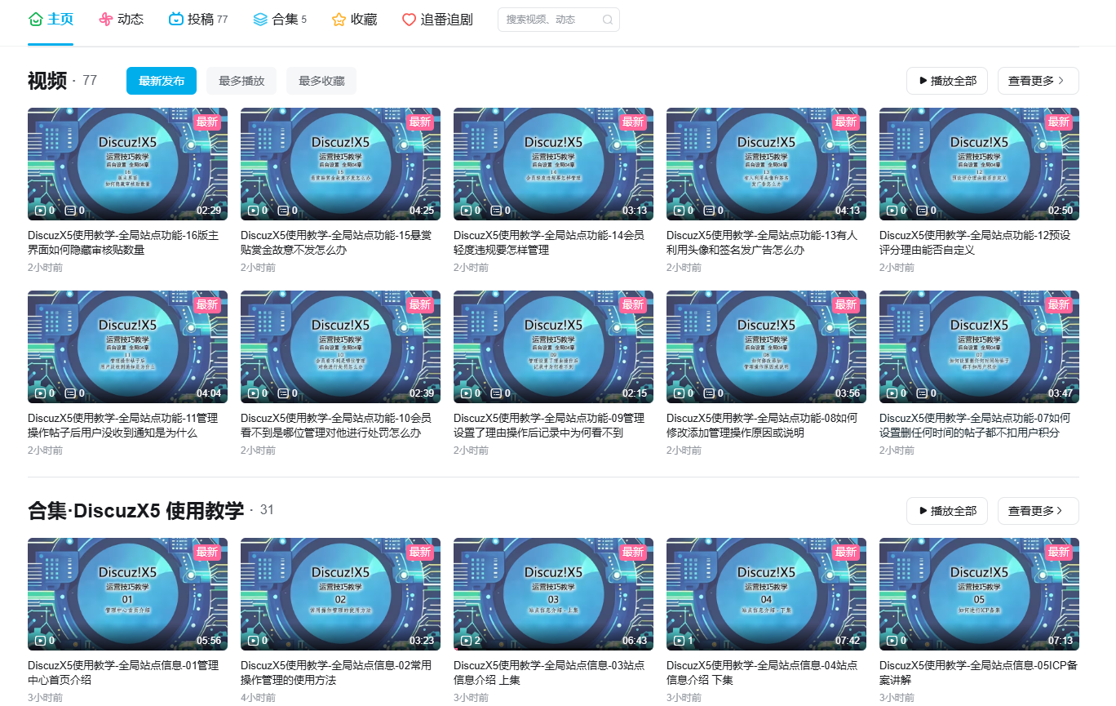
Task: Open thumbnail of 全局站点信息-02常用操作管理
Action: [340, 594]
